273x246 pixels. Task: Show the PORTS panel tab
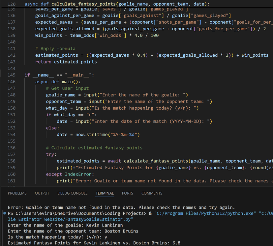128,193
